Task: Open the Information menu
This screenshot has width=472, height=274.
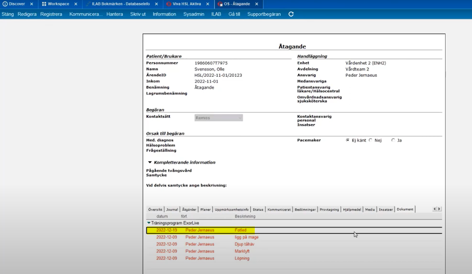Action: (x=164, y=14)
